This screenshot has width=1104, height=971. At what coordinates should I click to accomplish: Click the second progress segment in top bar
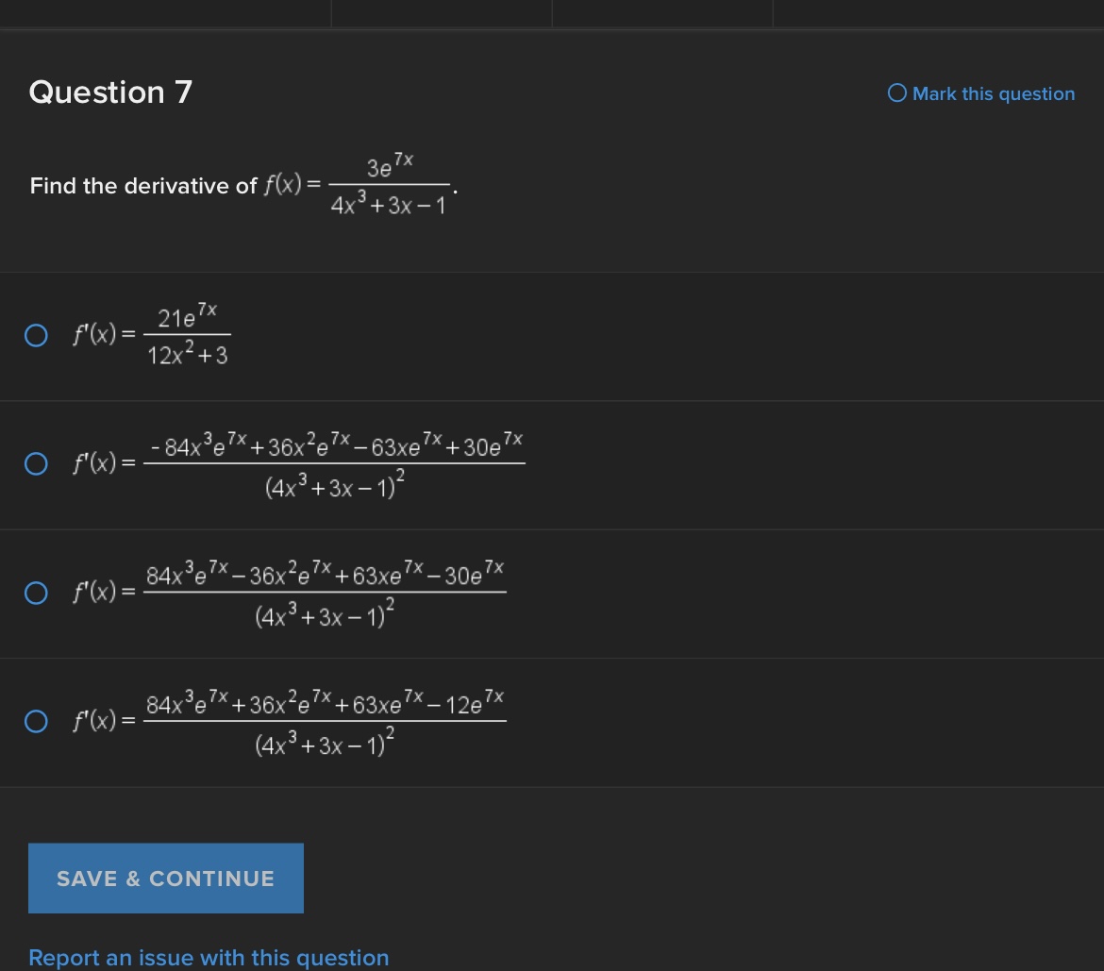coord(441,13)
